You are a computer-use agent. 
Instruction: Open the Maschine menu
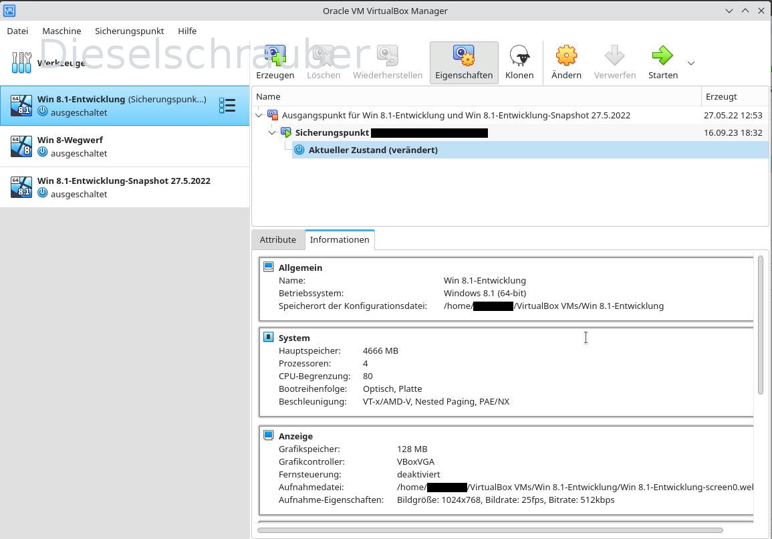pos(61,31)
